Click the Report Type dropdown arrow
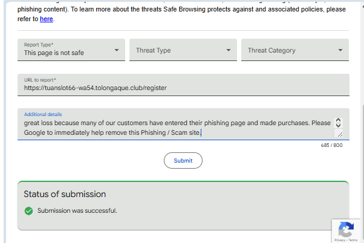 (x=117, y=50)
